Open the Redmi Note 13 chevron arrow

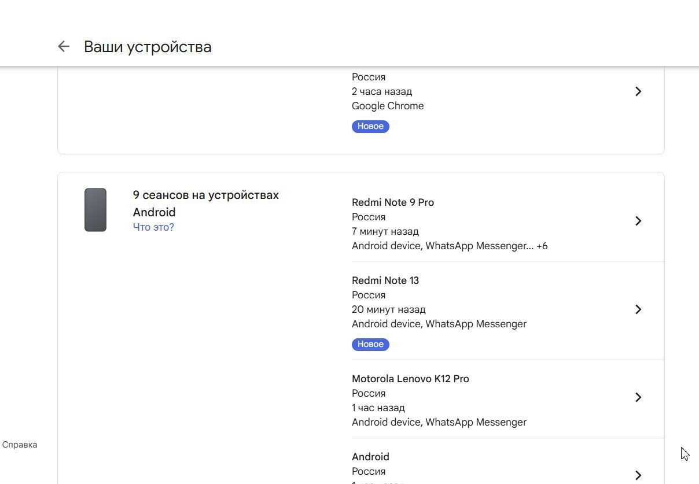tap(638, 309)
